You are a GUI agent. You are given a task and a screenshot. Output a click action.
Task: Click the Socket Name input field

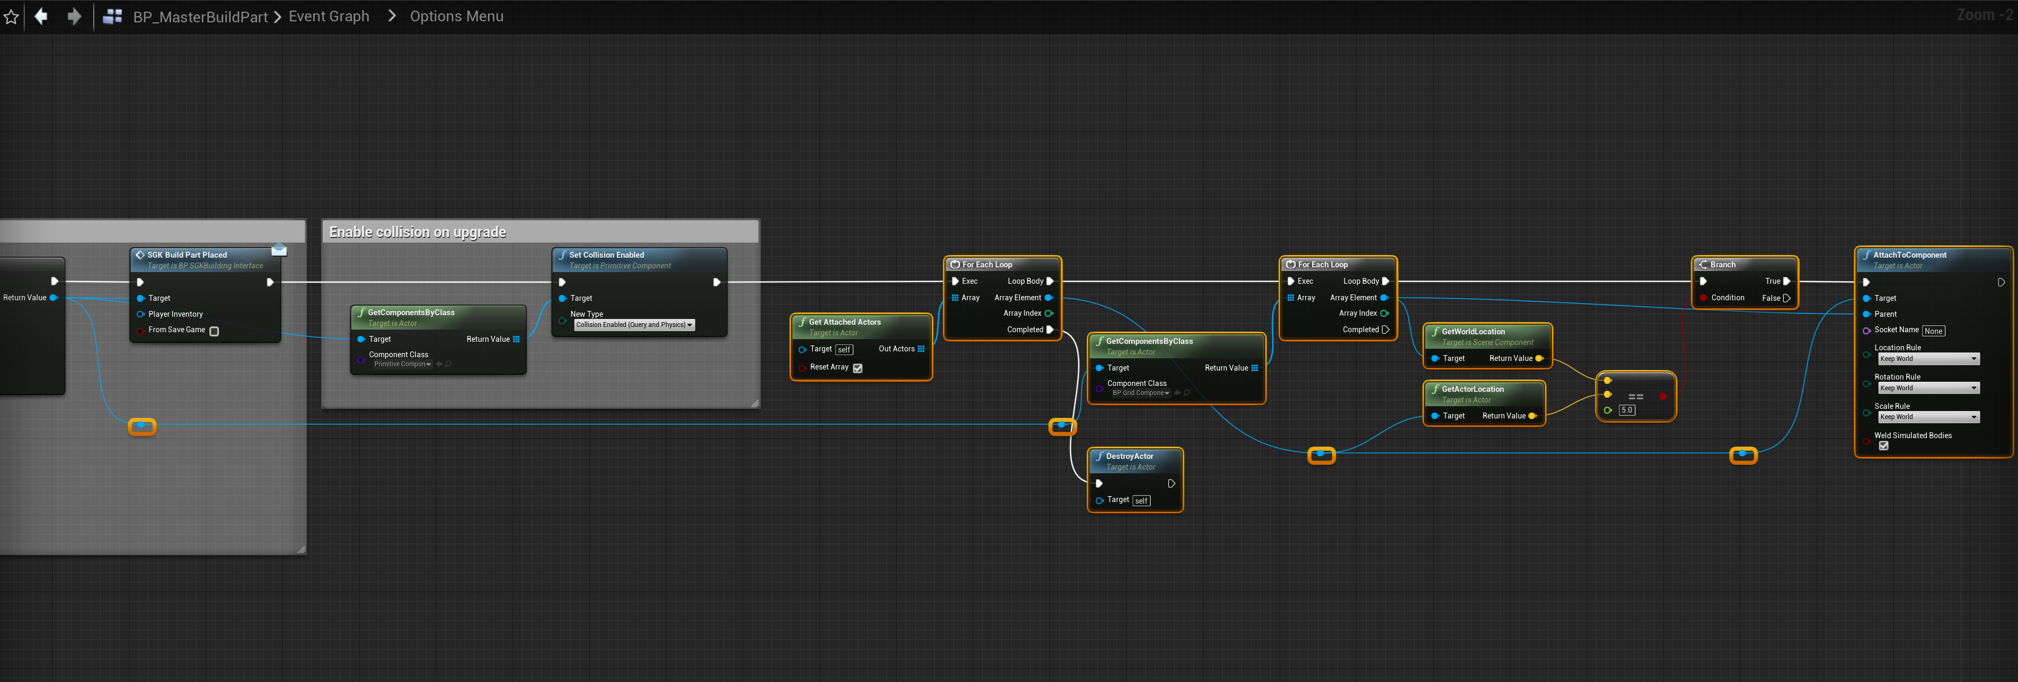pyautogui.click(x=1933, y=331)
